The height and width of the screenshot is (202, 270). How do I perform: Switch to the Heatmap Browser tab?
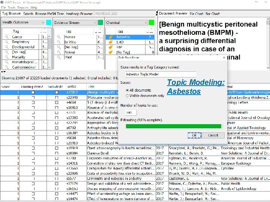coord(79,13)
